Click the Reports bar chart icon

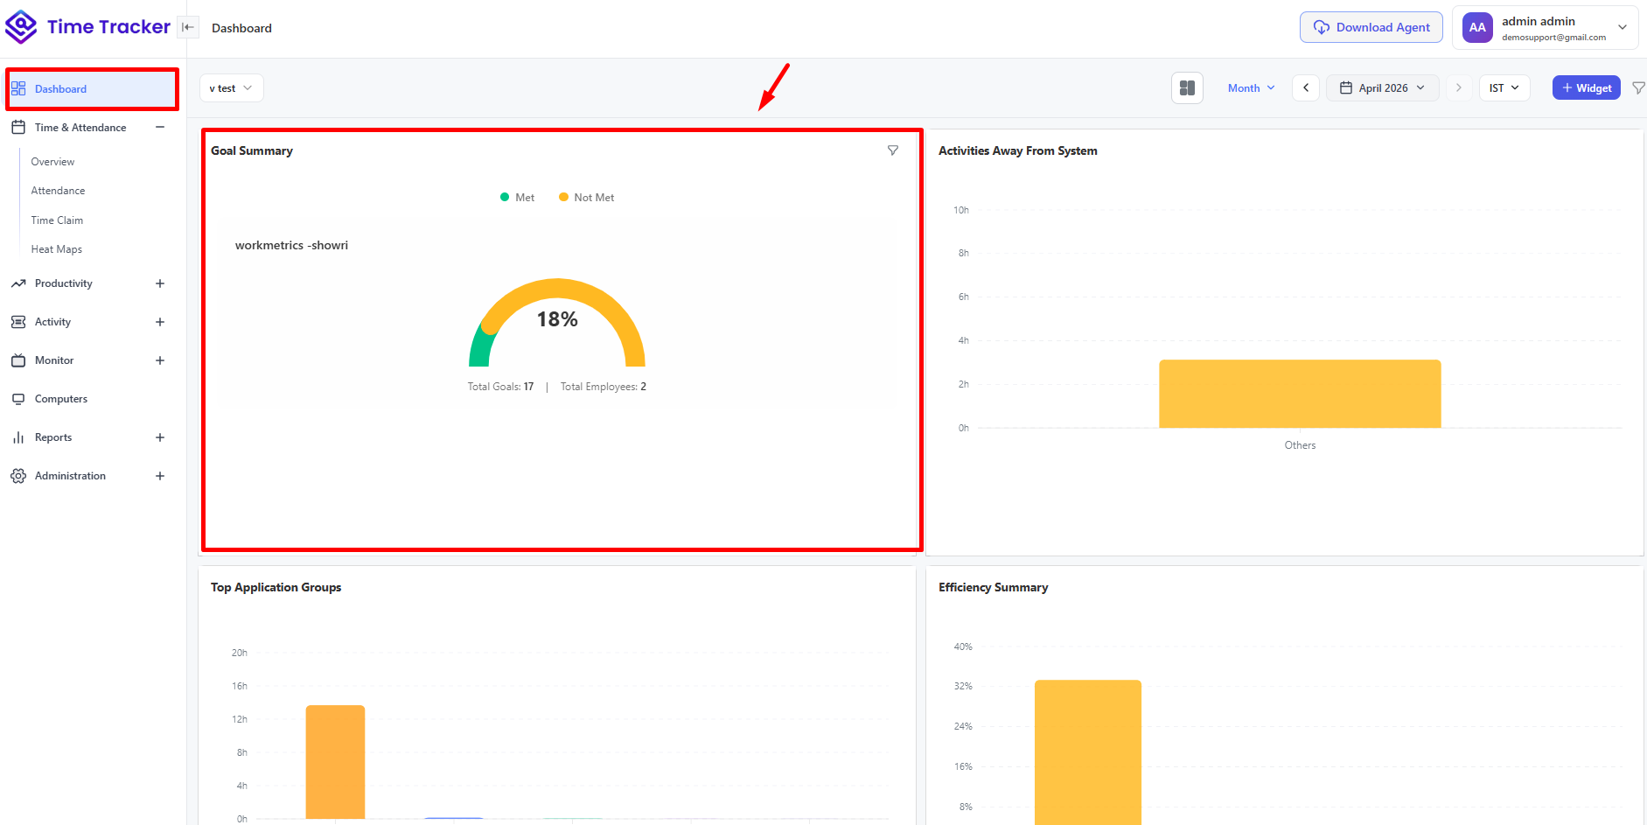[x=18, y=437]
